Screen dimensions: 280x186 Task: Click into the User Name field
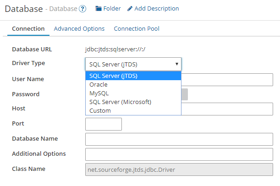tap(227, 80)
